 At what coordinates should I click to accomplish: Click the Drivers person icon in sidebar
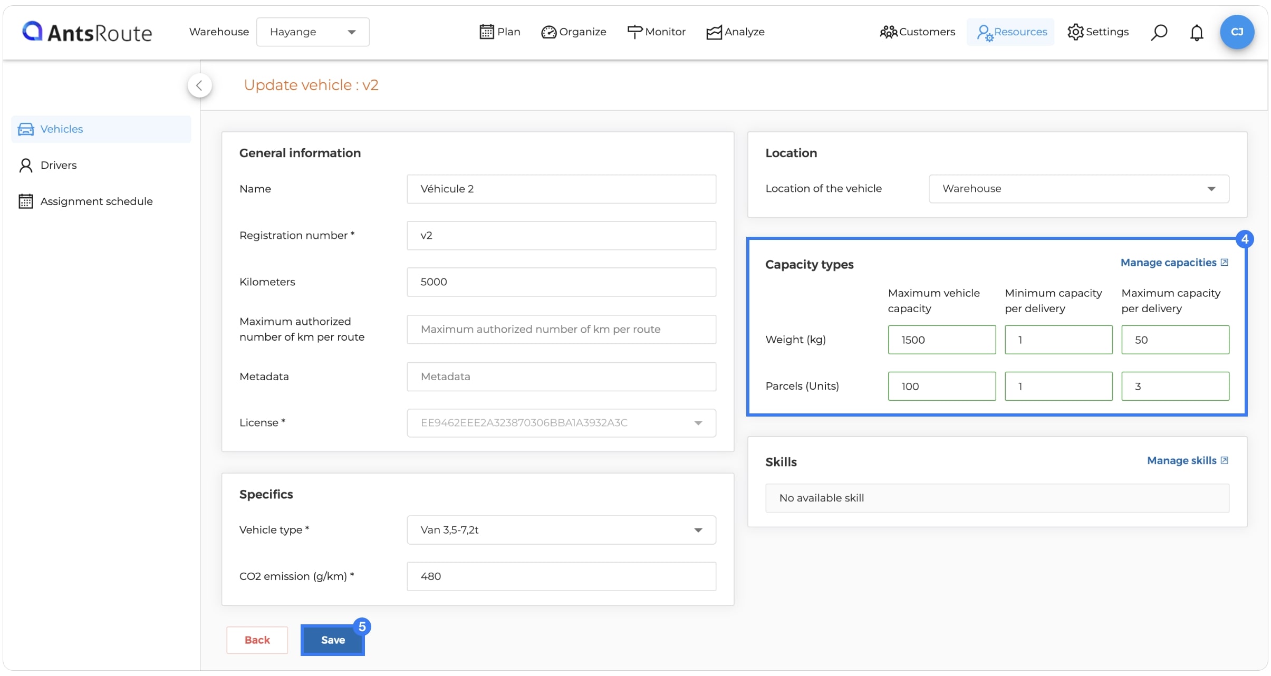point(25,165)
